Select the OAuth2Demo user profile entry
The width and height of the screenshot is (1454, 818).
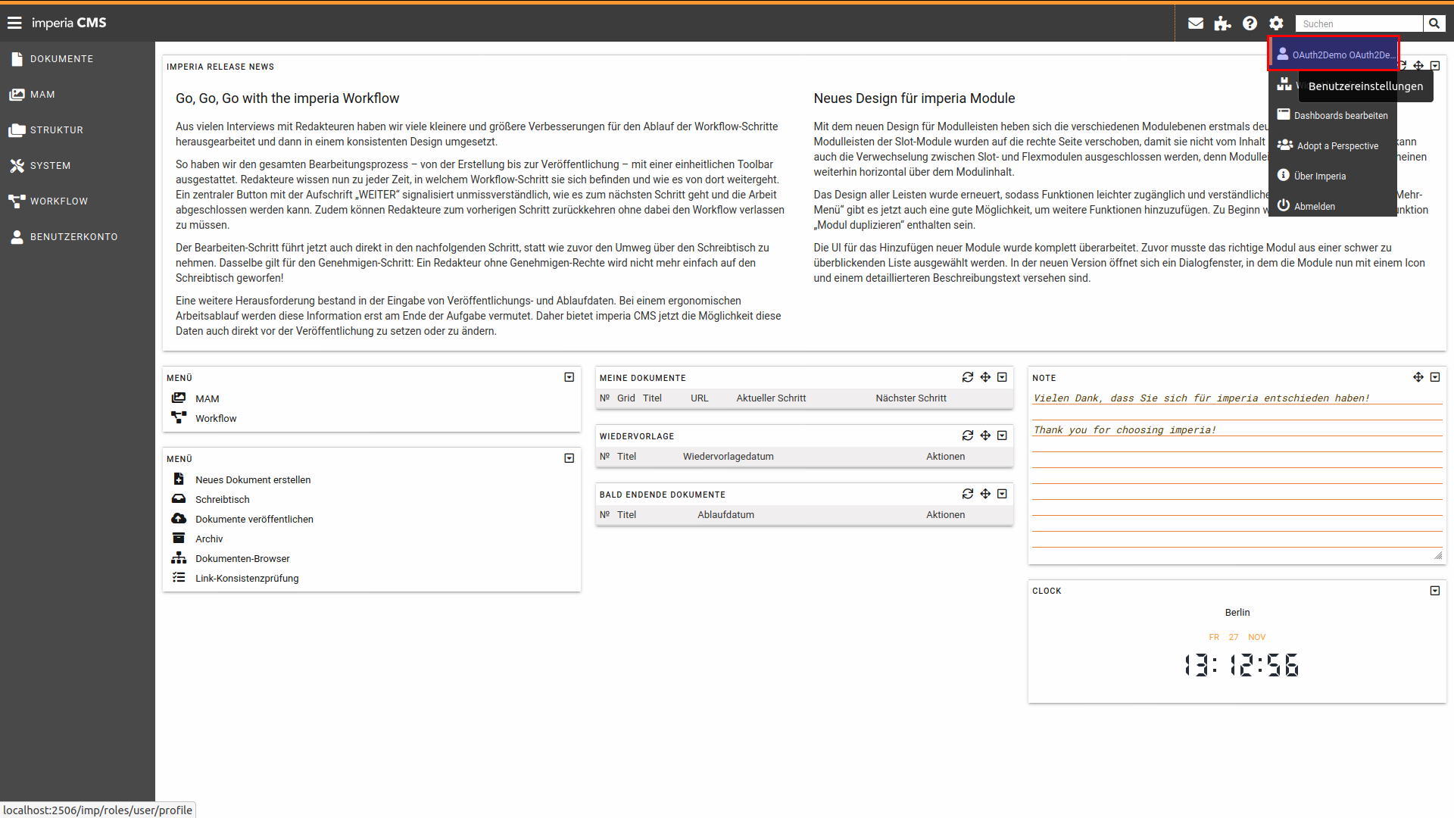click(x=1334, y=55)
